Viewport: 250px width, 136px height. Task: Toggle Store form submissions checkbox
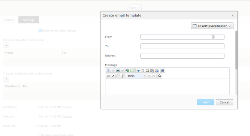tap(40, 31)
